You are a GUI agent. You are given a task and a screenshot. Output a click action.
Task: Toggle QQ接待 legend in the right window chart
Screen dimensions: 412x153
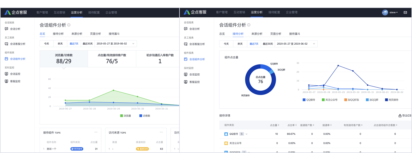click(x=309, y=100)
